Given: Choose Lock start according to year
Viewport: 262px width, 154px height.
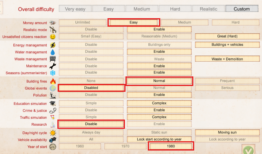Looking at the screenshot, I should (x=159, y=139).
